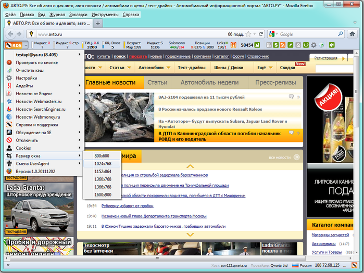Click Очистить кэш in RDS menu
The height and width of the screenshot is (273, 364).
coord(44,70)
